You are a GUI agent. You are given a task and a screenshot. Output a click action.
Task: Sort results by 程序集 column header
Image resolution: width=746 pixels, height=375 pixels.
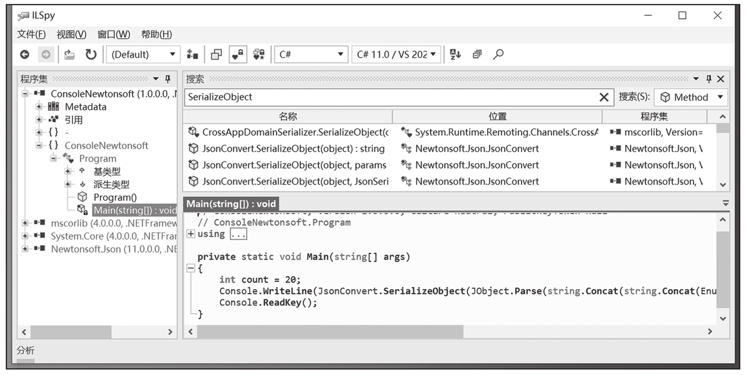coord(654,117)
